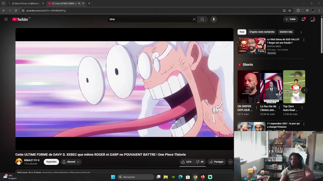Click the Rejoindre button

click(51, 162)
